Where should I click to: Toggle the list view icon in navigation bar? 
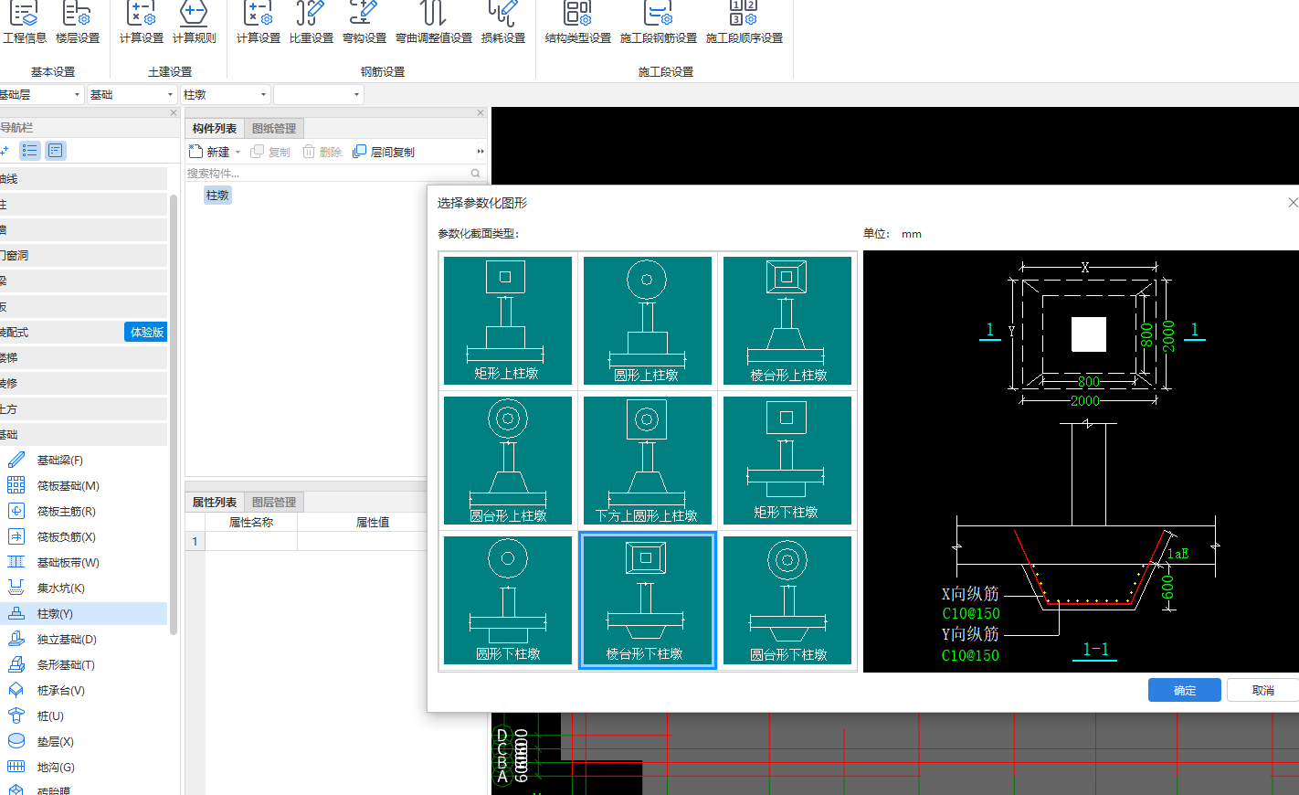click(x=30, y=151)
